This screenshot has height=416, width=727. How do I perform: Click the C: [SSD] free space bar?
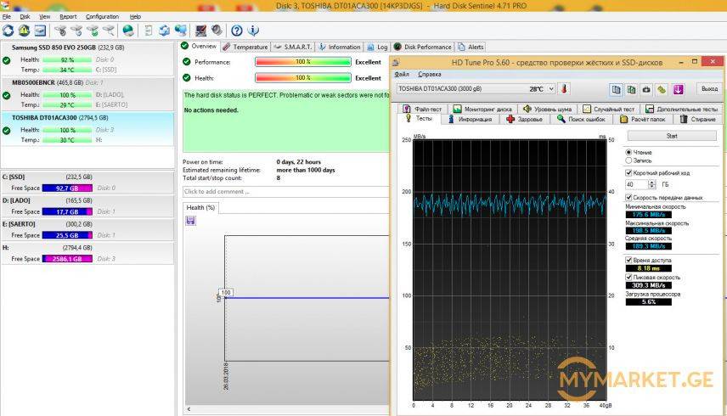point(67,188)
